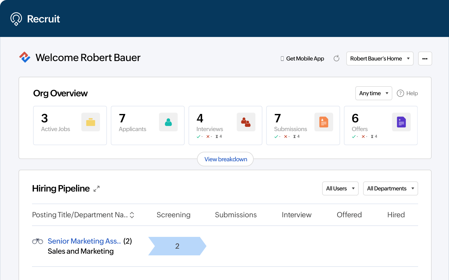Viewport: 449px width, 280px height.
Task: Click the binoculars icon beside Senior Marketing posting
Action: coord(38,241)
